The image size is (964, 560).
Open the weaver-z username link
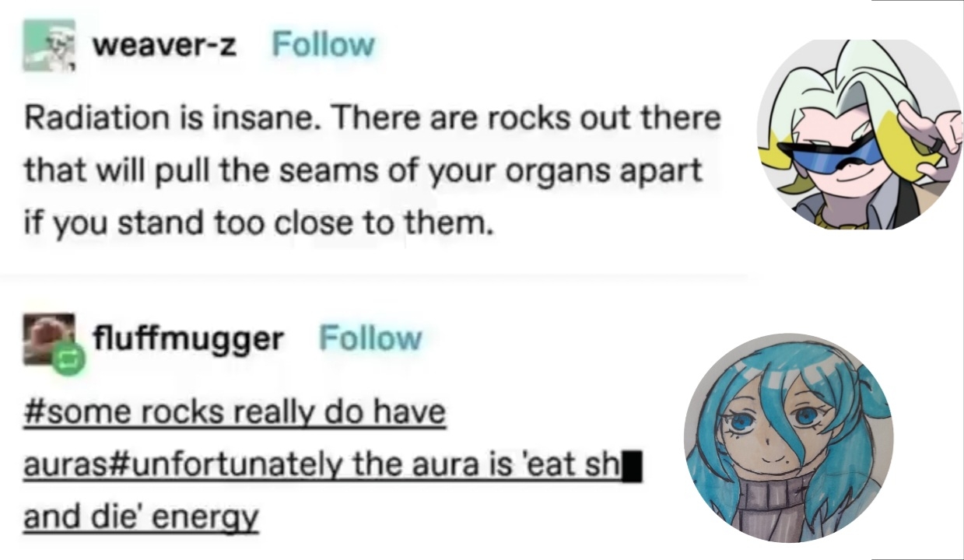pos(164,45)
